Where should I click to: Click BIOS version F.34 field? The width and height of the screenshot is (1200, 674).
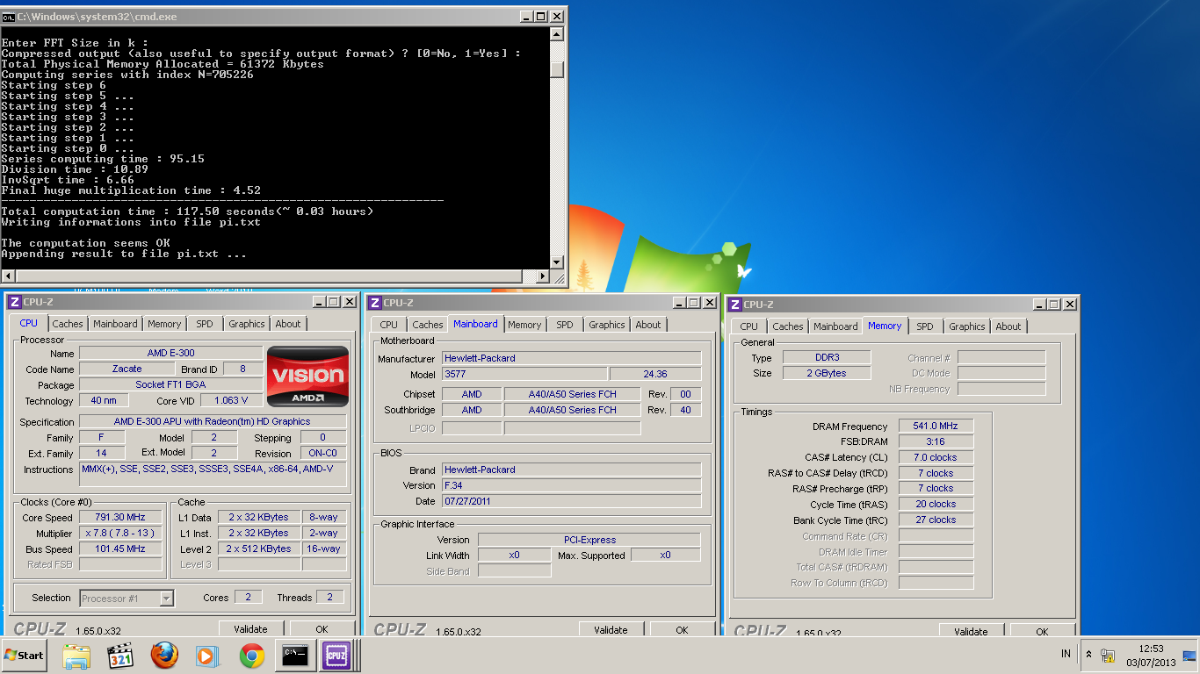click(571, 485)
